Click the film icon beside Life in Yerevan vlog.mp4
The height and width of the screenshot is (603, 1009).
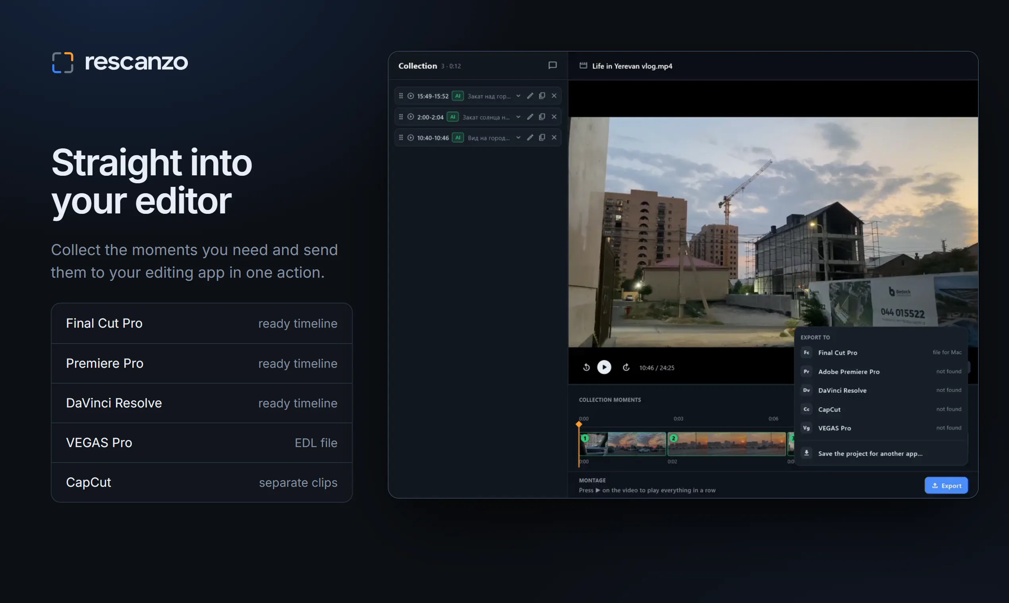point(583,65)
